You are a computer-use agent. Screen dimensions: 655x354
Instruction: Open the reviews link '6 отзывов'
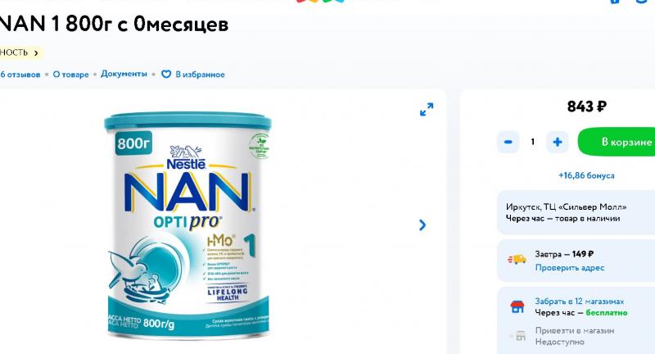click(x=20, y=75)
